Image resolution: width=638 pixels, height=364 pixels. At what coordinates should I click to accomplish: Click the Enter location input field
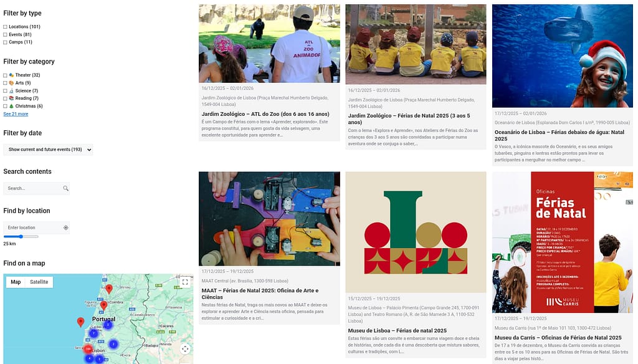click(34, 228)
